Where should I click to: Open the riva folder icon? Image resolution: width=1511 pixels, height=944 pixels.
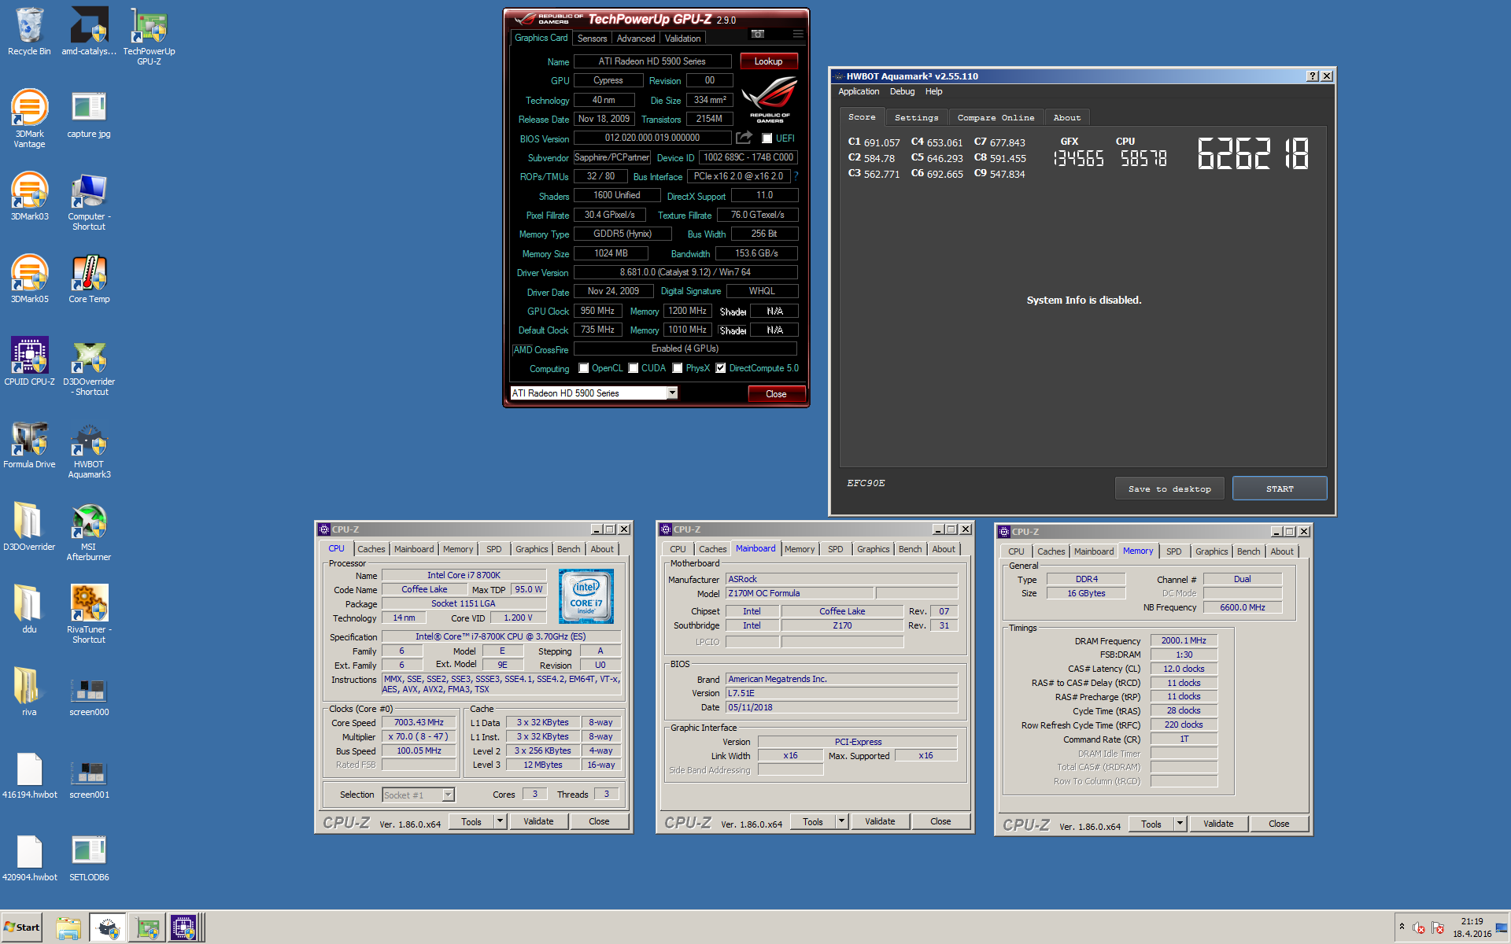[29, 692]
